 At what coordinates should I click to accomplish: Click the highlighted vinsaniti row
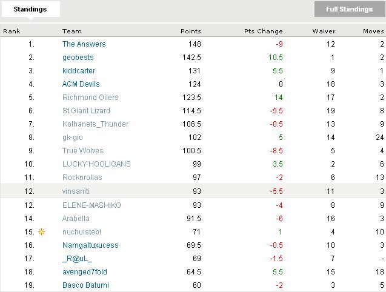[193, 191]
